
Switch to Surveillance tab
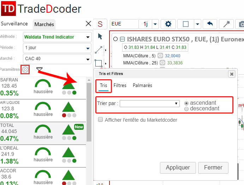tap(14, 24)
